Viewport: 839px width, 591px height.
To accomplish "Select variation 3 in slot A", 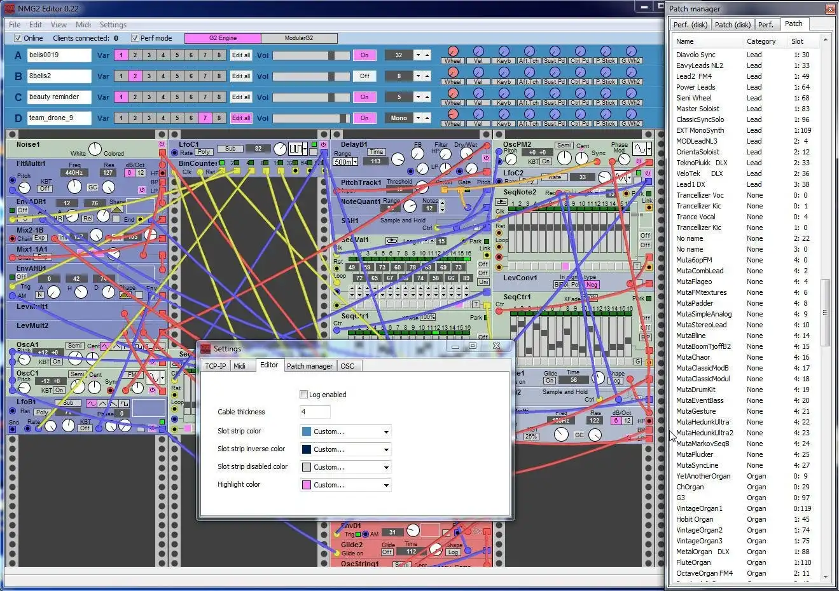I will tap(149, 55).
